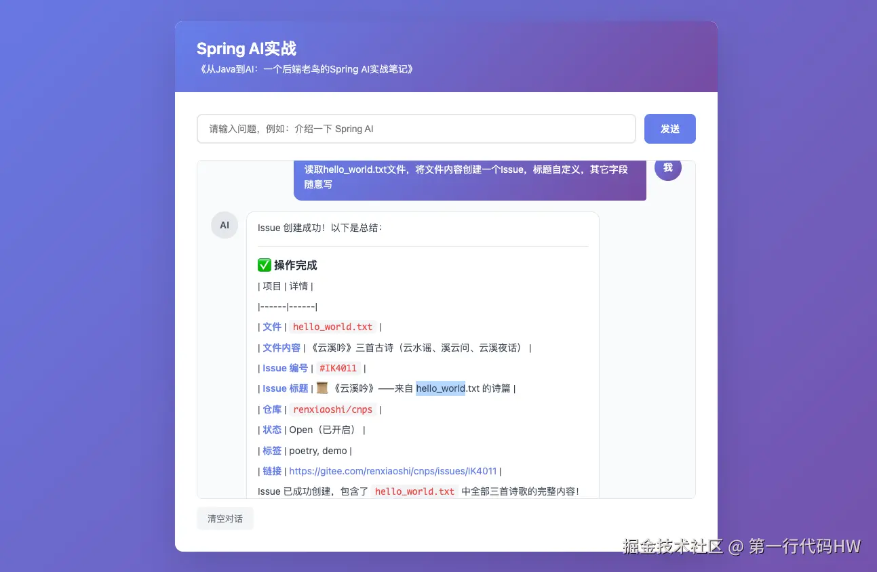Click the 仓库 label
This screenshot has width=877, height=572.
pos(272,409)
